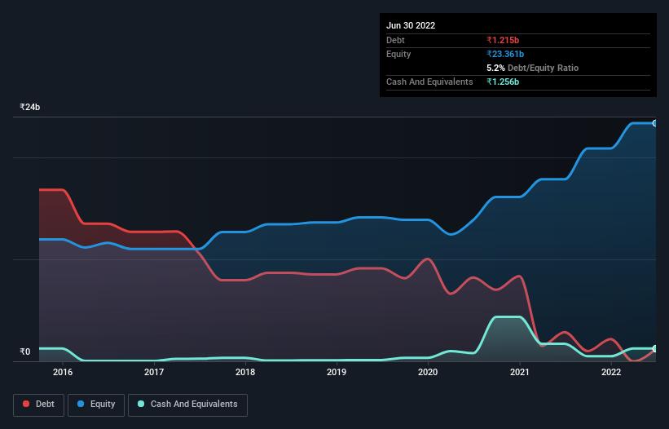Select the 2021 x-axis label
Viewport: 669px width, 429px height.
(520, 372)
